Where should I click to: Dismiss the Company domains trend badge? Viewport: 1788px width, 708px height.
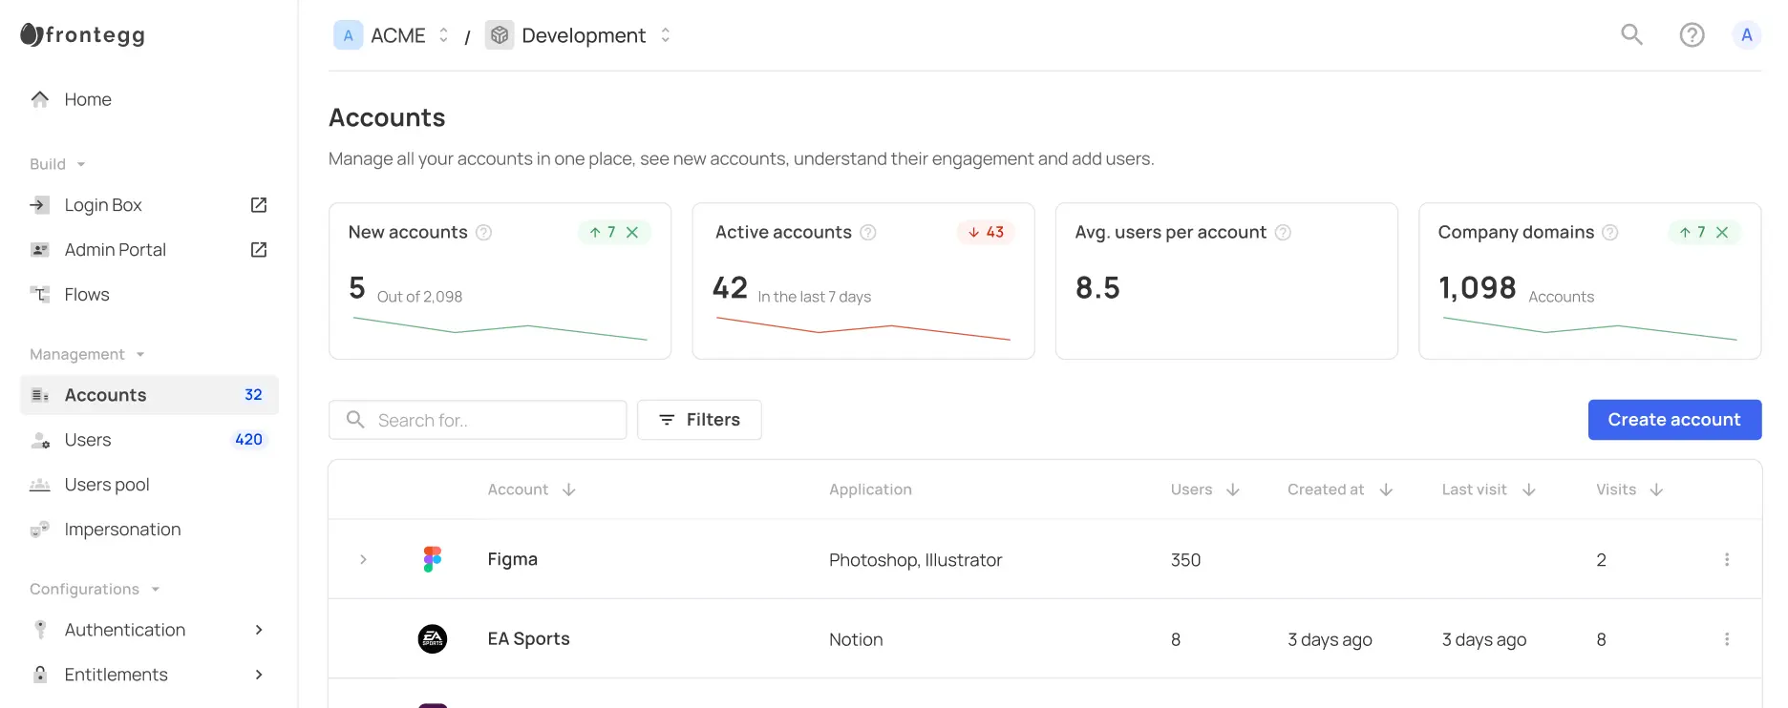1722,233
